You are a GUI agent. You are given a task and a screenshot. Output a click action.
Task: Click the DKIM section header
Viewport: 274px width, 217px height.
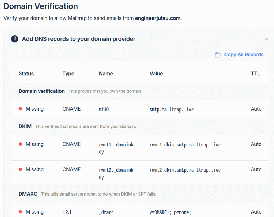25,126
